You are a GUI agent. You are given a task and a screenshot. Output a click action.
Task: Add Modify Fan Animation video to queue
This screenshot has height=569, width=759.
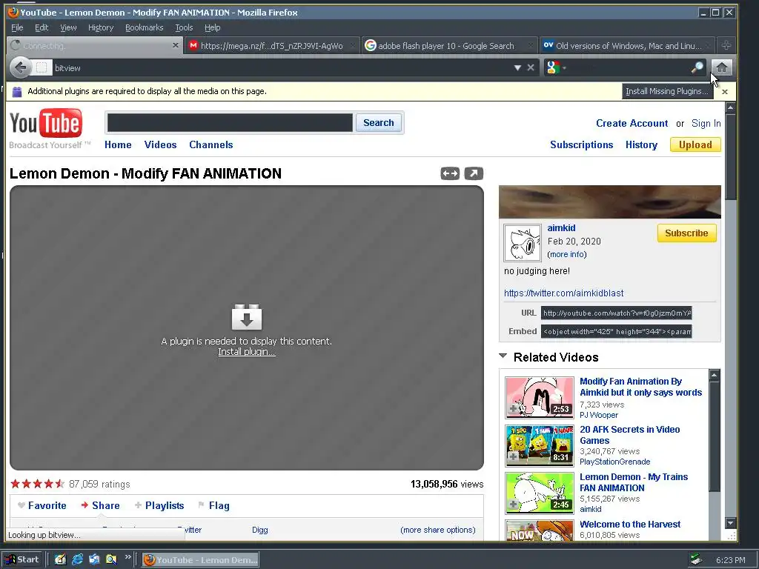513,409
